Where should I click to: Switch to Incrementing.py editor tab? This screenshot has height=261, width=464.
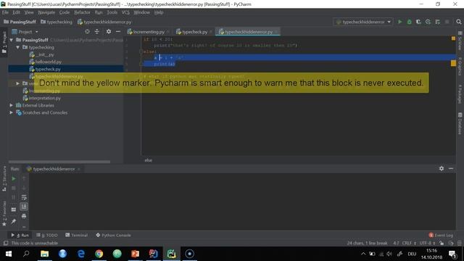[x=148, y=32]
